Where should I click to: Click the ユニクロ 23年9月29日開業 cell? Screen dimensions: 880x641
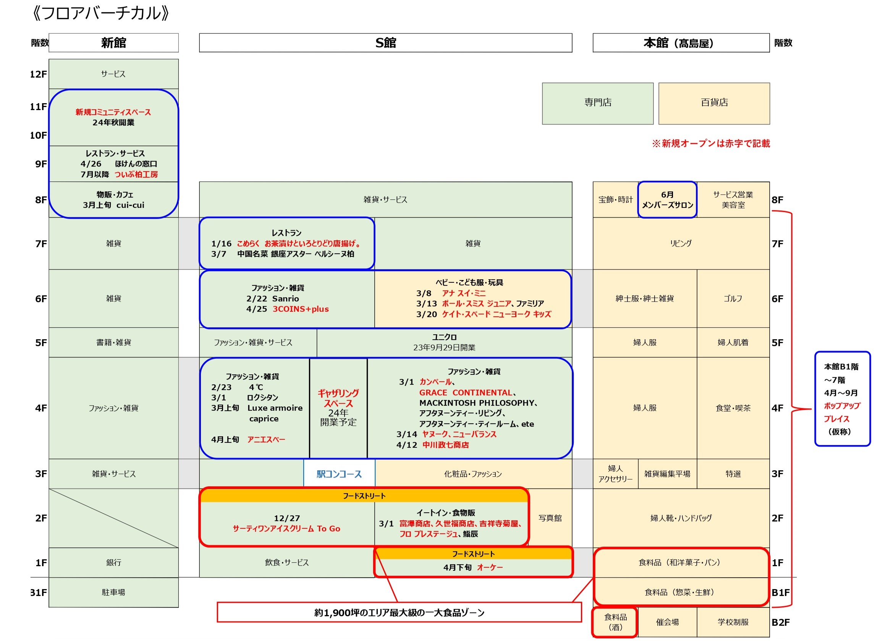click(x=445, y=343)
